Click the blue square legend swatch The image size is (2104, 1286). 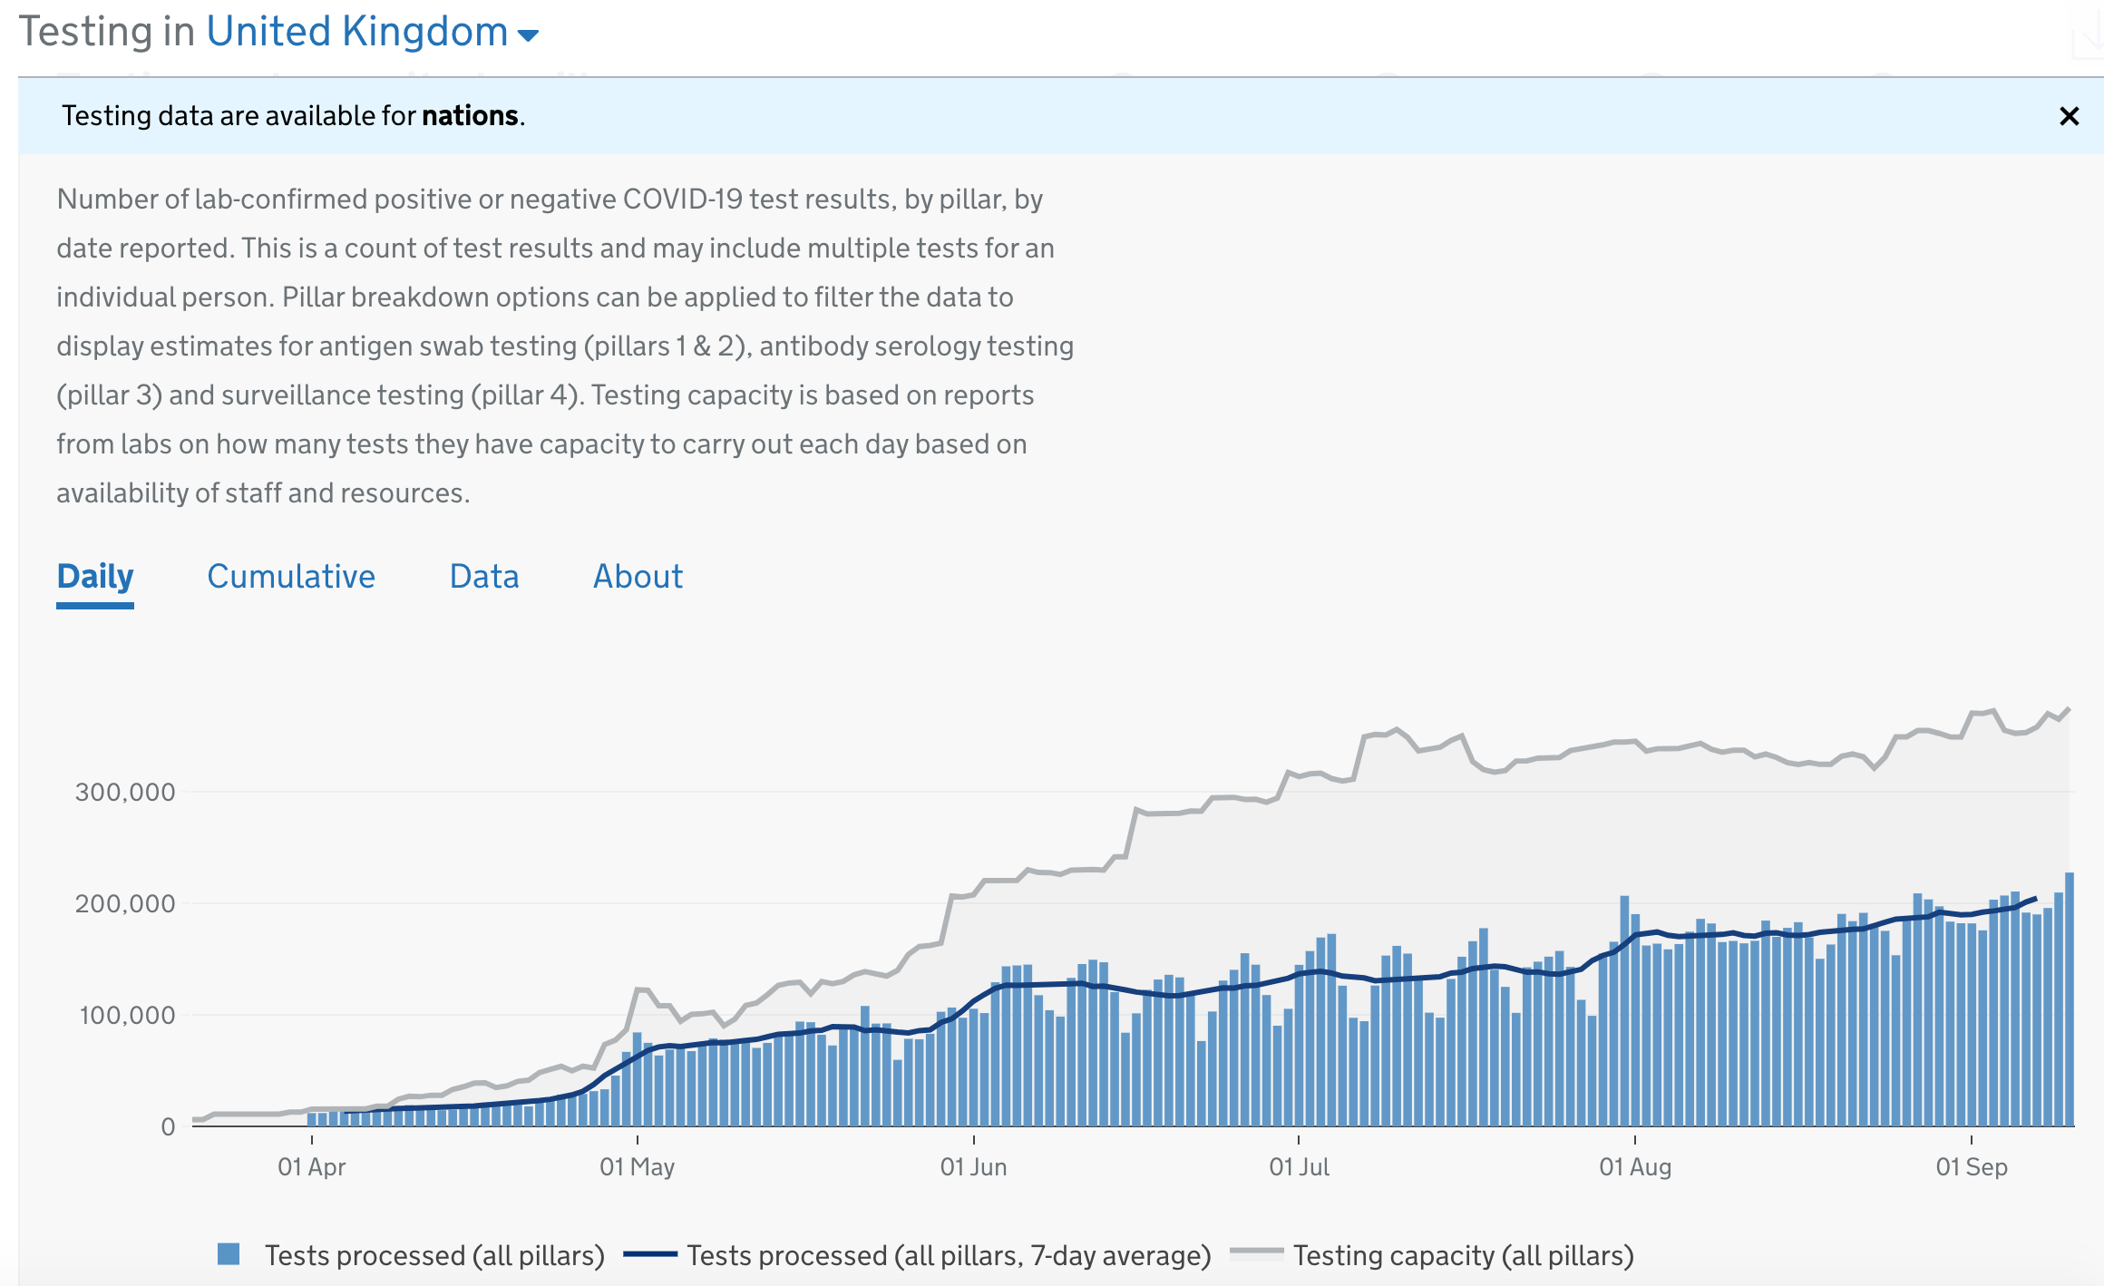[229, 1254]
